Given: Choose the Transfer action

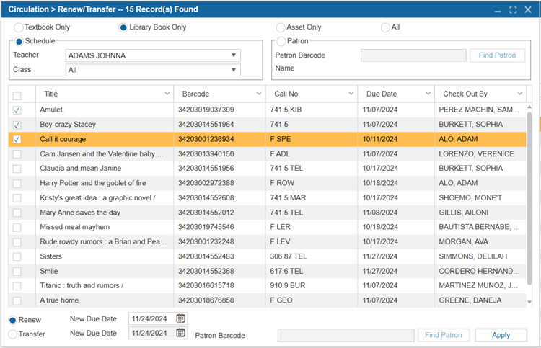Looking at the screenshot, I should click(x=12, y=334).
